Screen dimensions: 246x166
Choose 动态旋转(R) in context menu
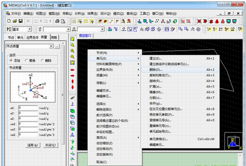pyautogui.click(x=115, y=155)
